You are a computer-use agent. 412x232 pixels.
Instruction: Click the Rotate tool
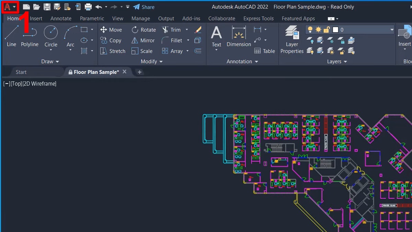144,30
